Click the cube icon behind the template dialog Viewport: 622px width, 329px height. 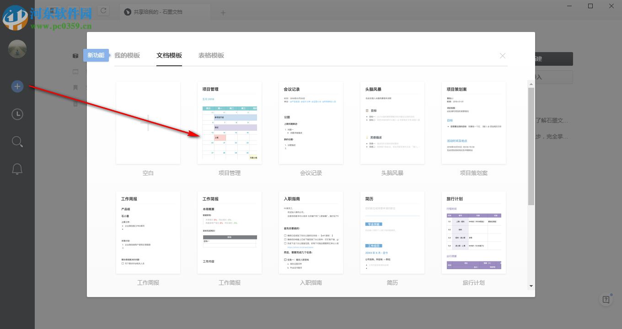75,56
